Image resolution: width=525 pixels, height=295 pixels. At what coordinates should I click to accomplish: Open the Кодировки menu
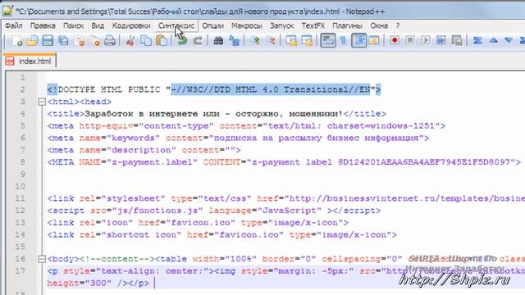[131, 25]
